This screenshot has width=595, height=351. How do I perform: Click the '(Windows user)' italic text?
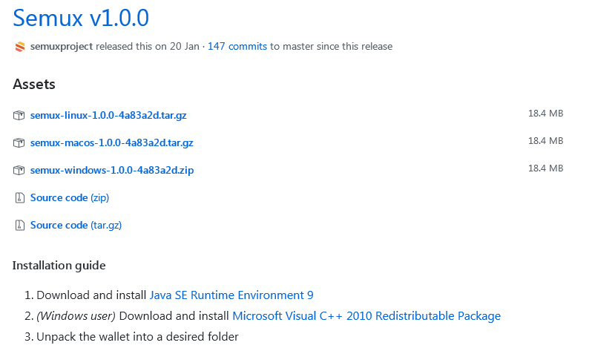tap(76, 316)
